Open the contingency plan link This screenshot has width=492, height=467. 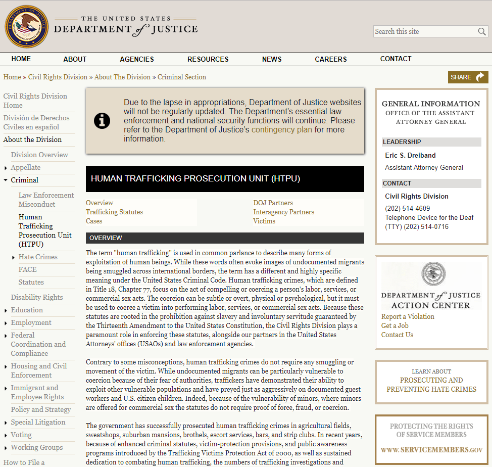[282, 129]
